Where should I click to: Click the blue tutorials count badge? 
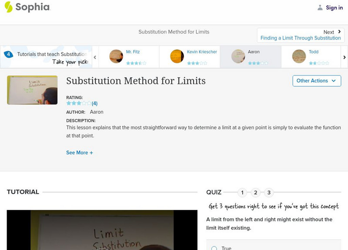[x=8, y=54]
